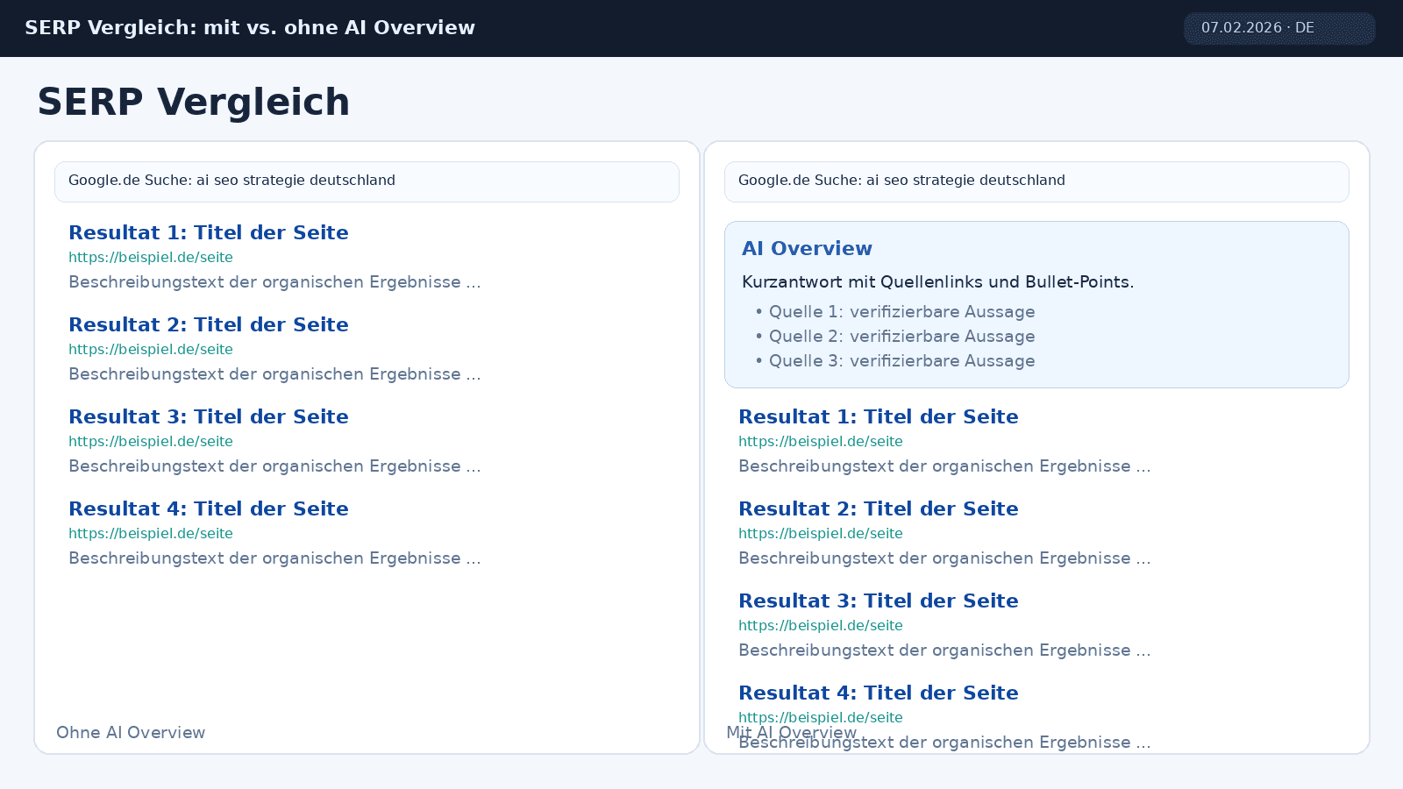Open 'Resultat 2: Titel der Seite' on the left
The image size is (1403, 789).
[x=208, y=324]
